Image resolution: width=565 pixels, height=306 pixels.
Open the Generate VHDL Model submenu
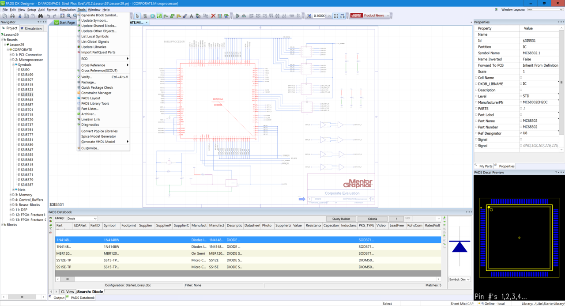[103, 142]
